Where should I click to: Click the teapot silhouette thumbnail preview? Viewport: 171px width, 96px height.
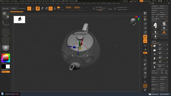pyautogui.click(x=20, y=19)
